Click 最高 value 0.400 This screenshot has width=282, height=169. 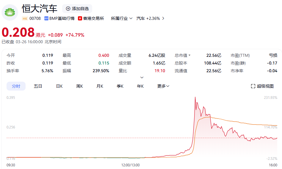point(104,55)
